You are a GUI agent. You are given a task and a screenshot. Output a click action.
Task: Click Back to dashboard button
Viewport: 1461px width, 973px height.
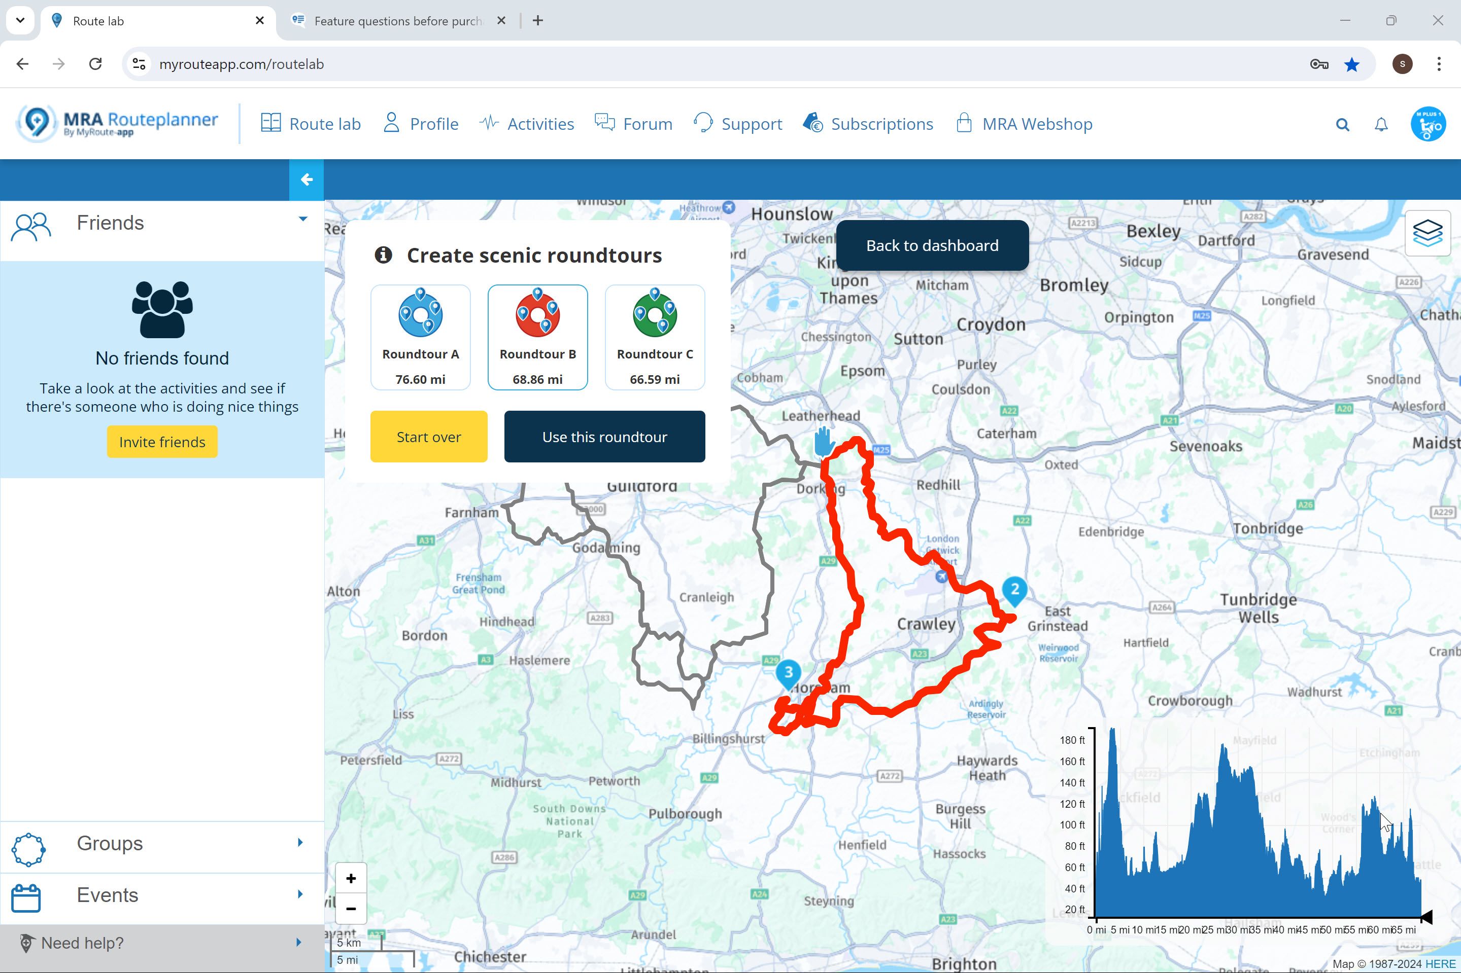[x=933, y=245]
